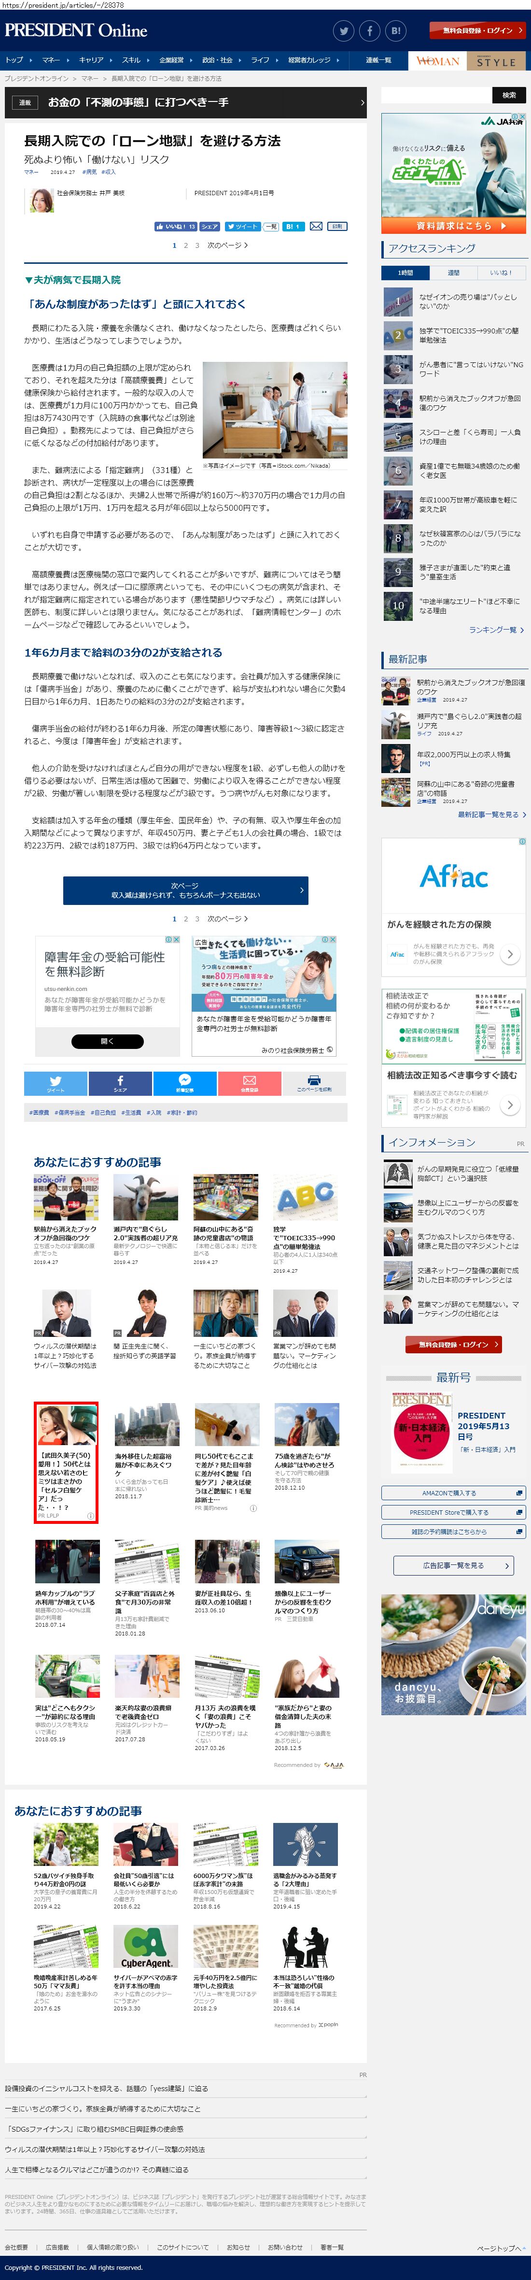Click the AMAZONで購入する button
This screenshot has height=2280, width=531.
454,1493
